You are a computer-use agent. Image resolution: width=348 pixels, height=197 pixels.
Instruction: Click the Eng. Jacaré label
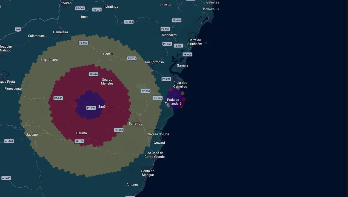tap(49, 60)
